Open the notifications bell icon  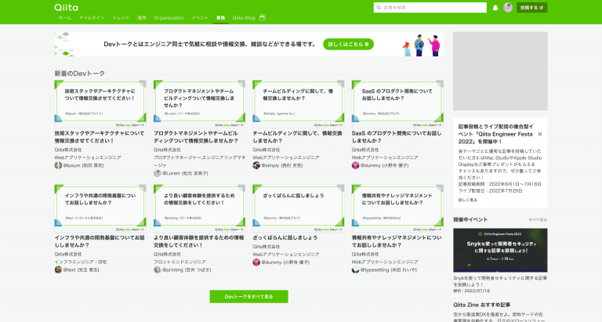[x=495, y=8]
